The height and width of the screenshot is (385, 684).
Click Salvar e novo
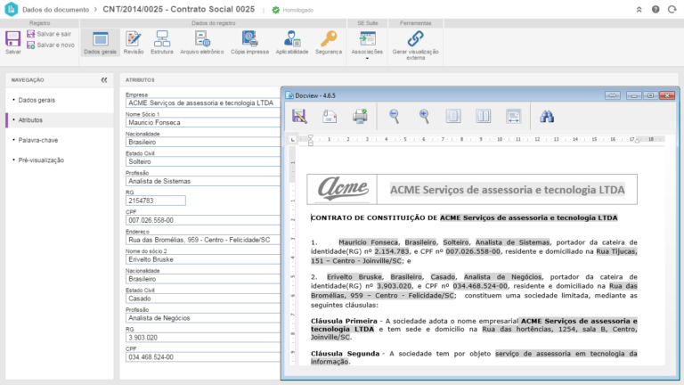pyautogui.click(x=55, y=44)
